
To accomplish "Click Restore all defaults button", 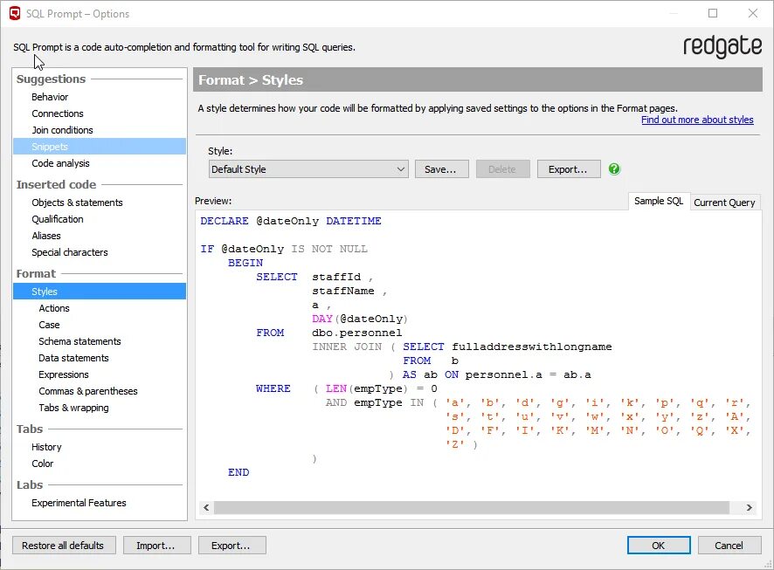I will [x=64, y=546].
